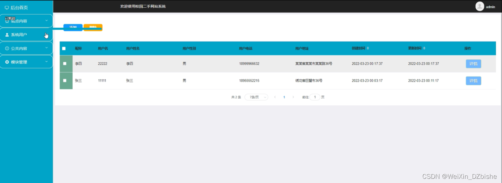Click the monitor icon beside 后台首页

7,7
